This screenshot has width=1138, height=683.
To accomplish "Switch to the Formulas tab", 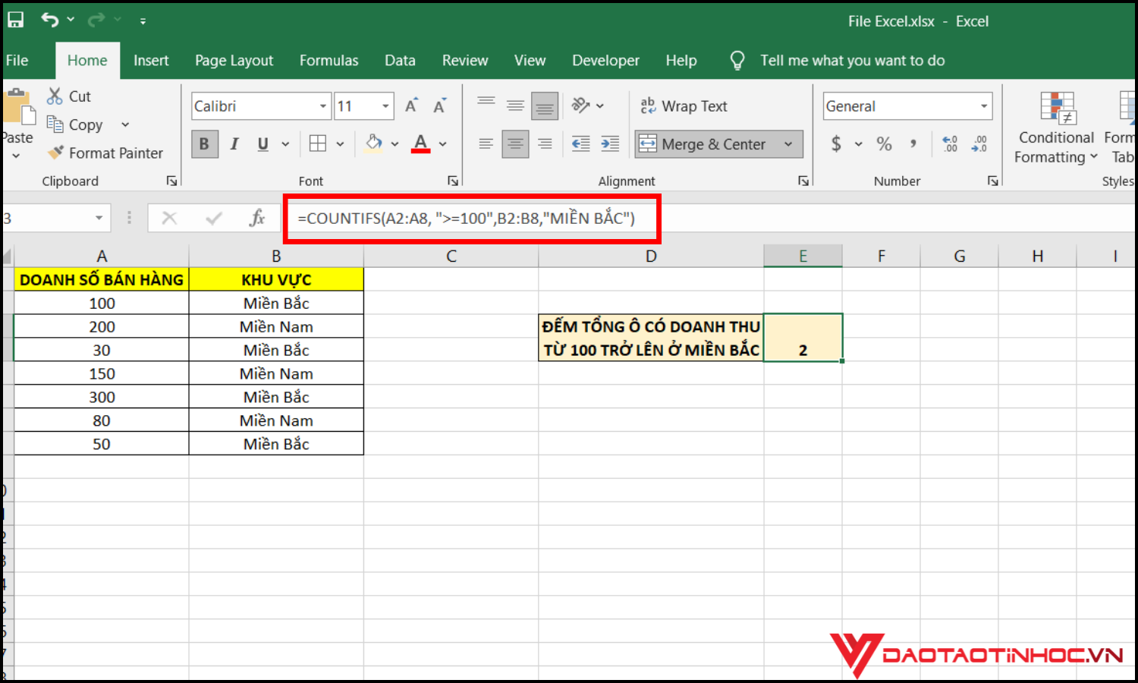I will pyautogui.click(x=329, y=61).
